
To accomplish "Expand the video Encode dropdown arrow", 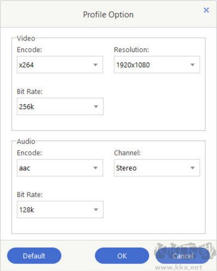I will pos(95,65).
